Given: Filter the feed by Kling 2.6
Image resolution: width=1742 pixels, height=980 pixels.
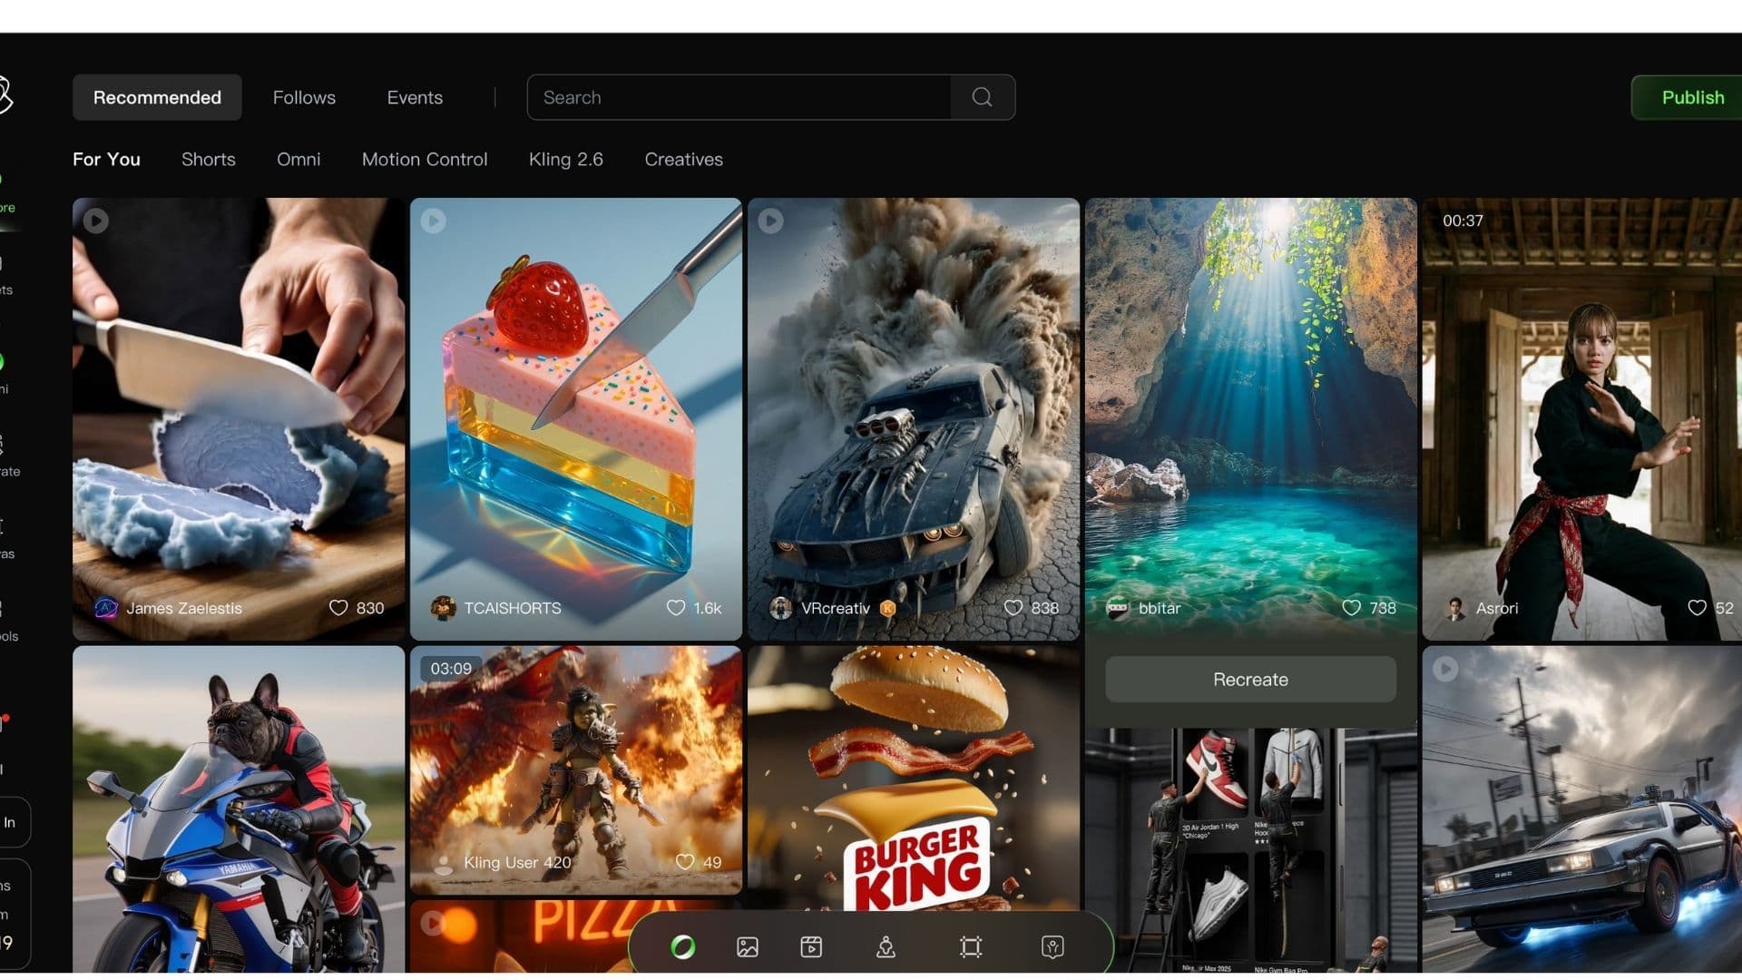Looking at the screenshot, I should [x=565, y=160].
